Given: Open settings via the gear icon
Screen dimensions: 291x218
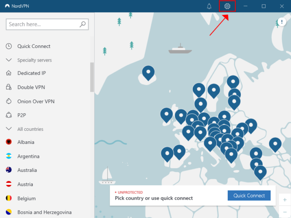Looking at the screenshot, I should point(227,6).
